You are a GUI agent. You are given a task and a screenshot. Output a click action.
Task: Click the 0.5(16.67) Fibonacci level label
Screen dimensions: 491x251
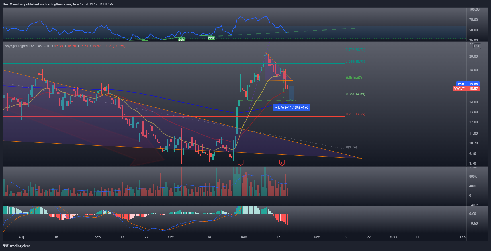[354, 78]
